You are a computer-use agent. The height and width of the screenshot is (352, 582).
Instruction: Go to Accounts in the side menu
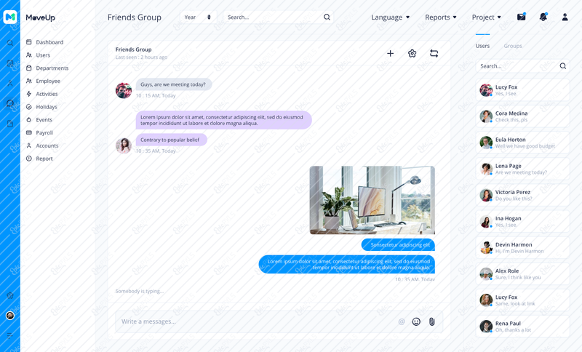coord(42,145)
